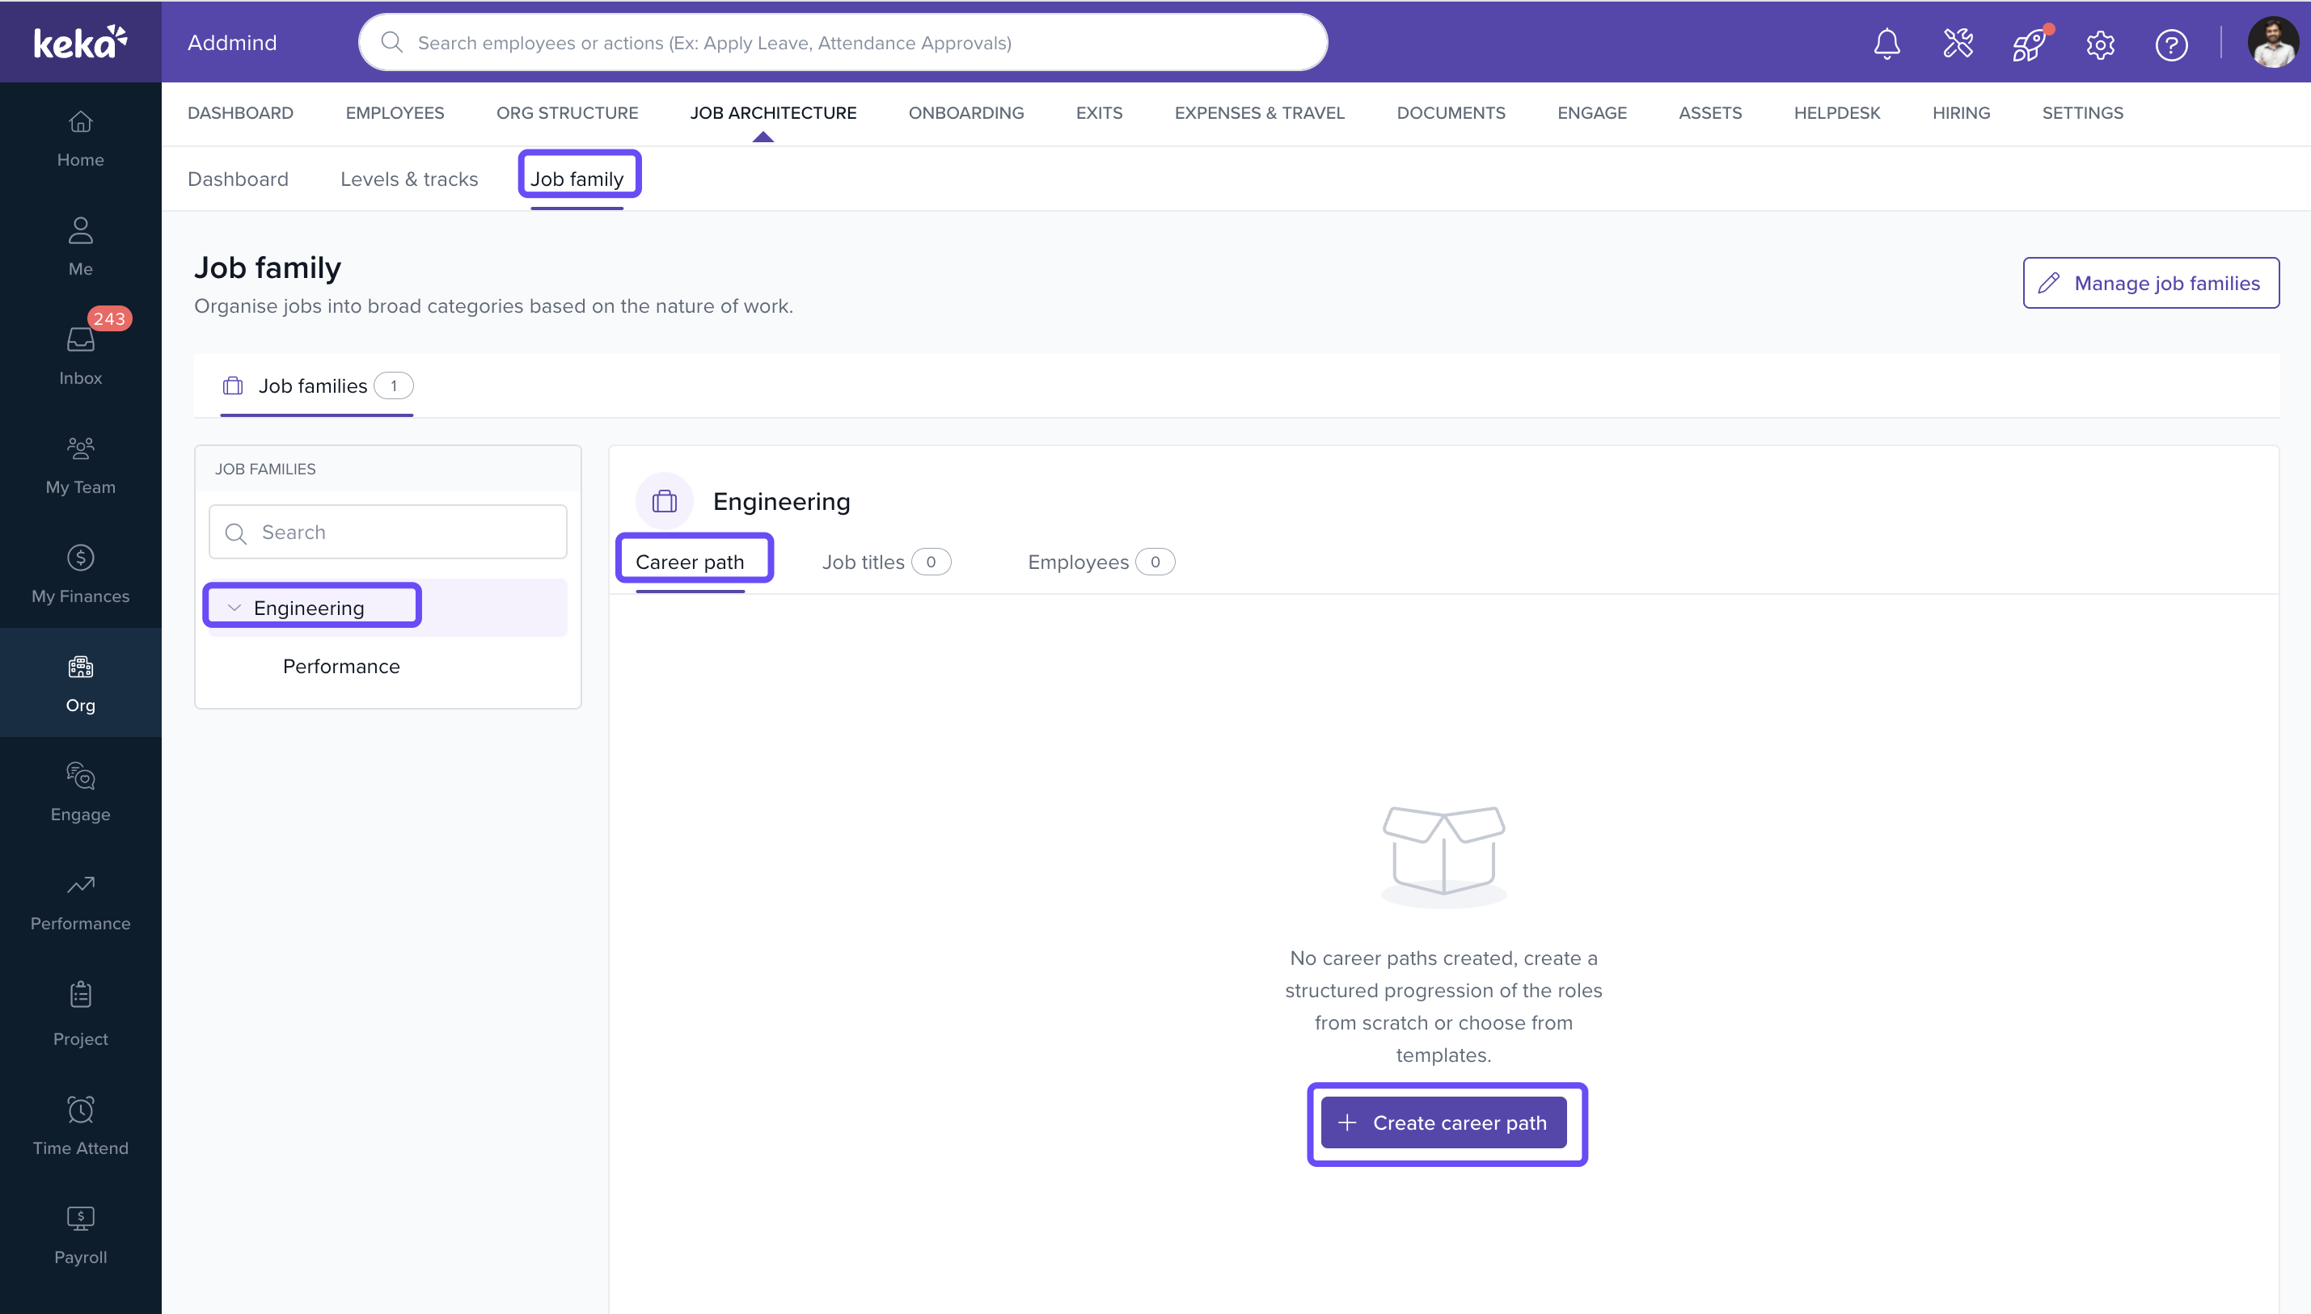Click the Keka logo
The width and height of the screenshot is (2311, 1314).
[80, 41]
